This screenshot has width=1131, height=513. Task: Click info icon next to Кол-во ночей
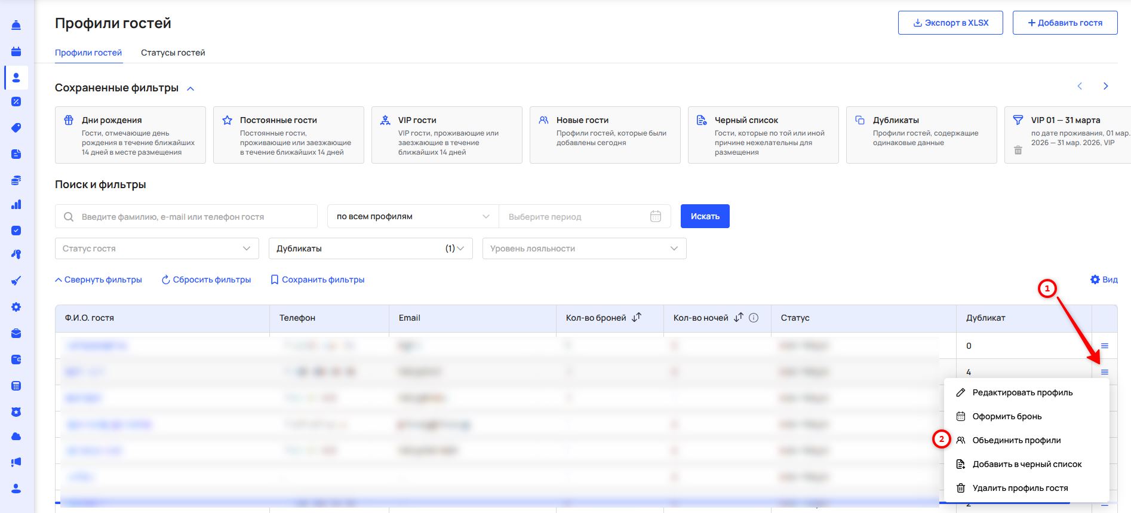pos(754,318)
